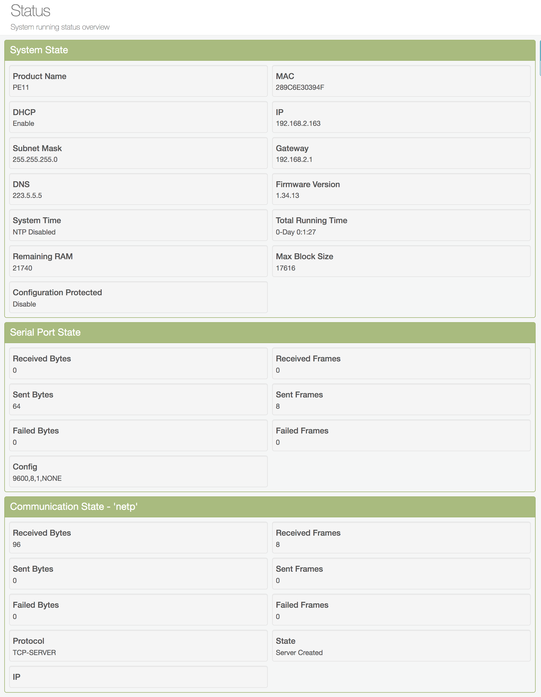This screenshot has height=697, width=541.
Task: Select the serial Config 9600,8,1,NONE value
Action: coord(37,478)
